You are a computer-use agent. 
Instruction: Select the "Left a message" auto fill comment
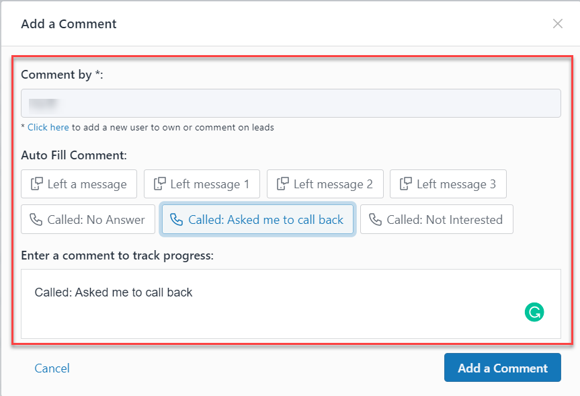[79, 184]
